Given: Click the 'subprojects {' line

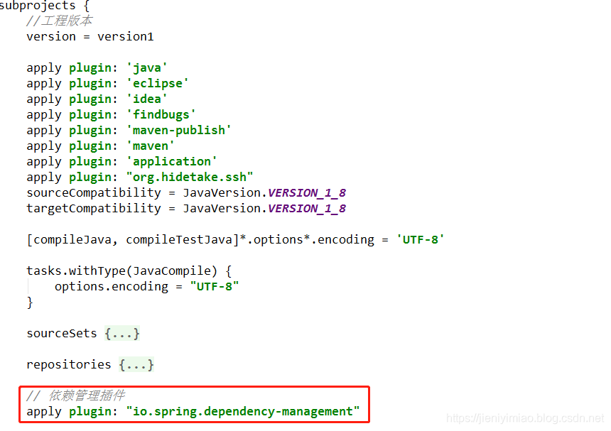Looking at the screenshot, I should 45,6.
